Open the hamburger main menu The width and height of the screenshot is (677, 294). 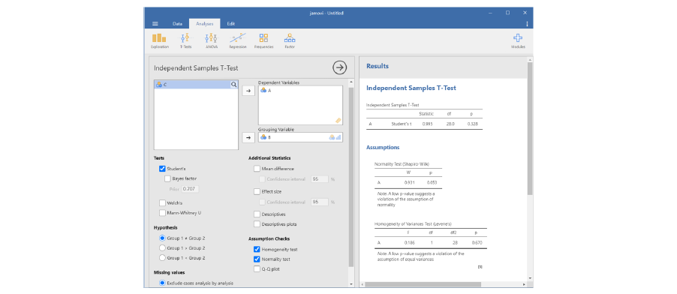click(x=155, y=24)
